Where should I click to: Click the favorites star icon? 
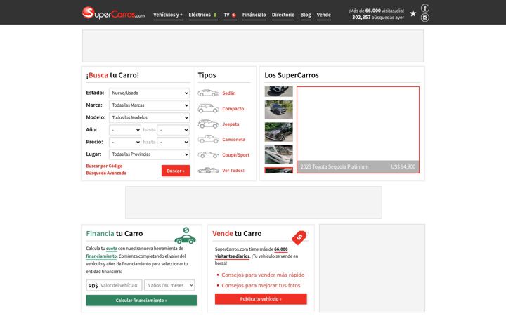(x=413, y=13)
